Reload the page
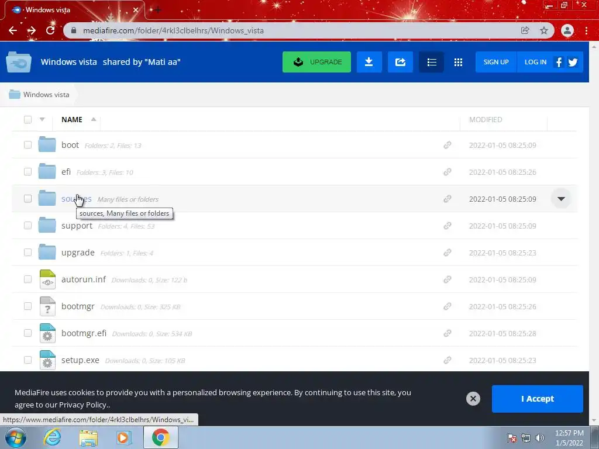The width and height of the screenshot is (599, 449). pyautogui.click(x=50, y=30)
